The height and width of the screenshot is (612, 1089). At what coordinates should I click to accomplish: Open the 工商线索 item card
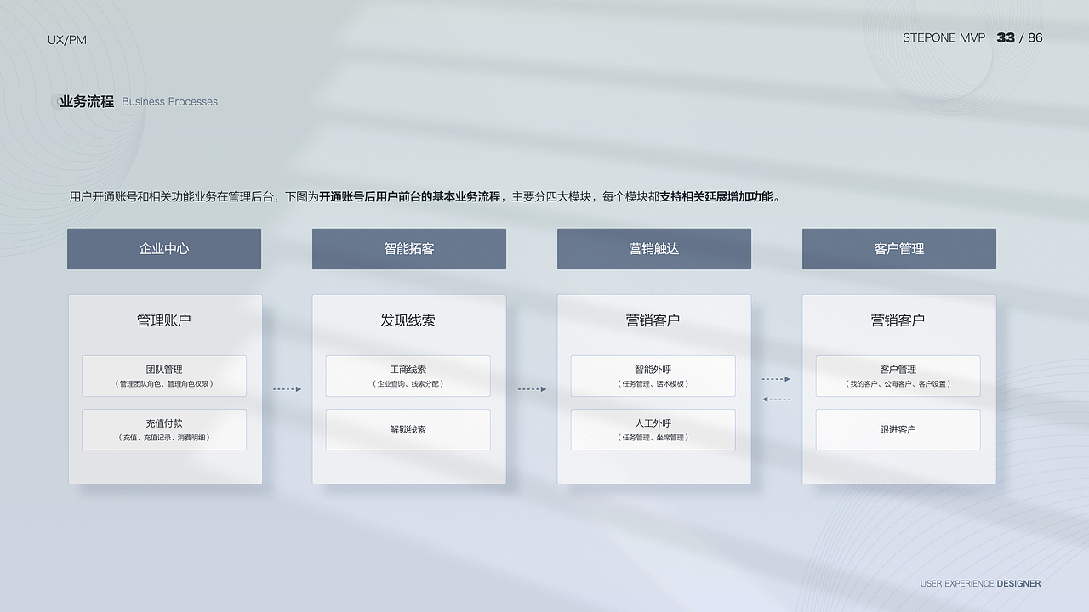tap(408, 376)
